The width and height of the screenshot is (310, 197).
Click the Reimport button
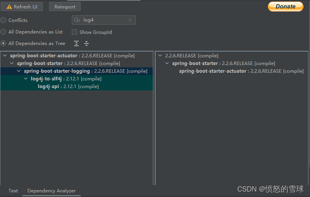click(x=64, y=7)
